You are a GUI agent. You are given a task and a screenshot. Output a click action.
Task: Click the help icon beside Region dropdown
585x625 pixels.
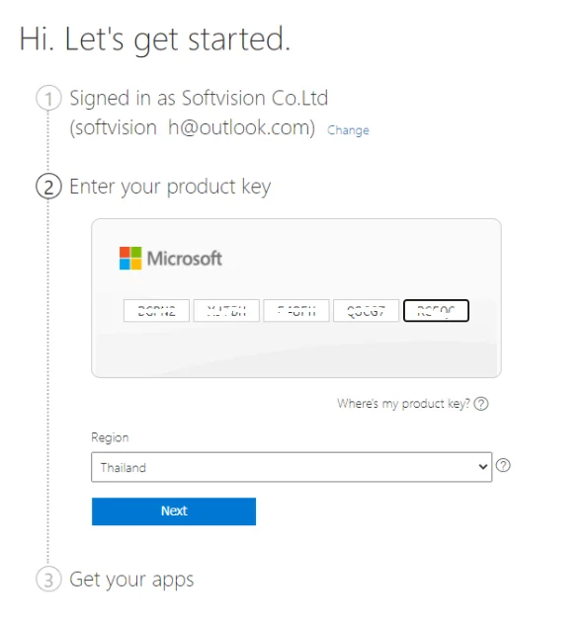(503, 465)
